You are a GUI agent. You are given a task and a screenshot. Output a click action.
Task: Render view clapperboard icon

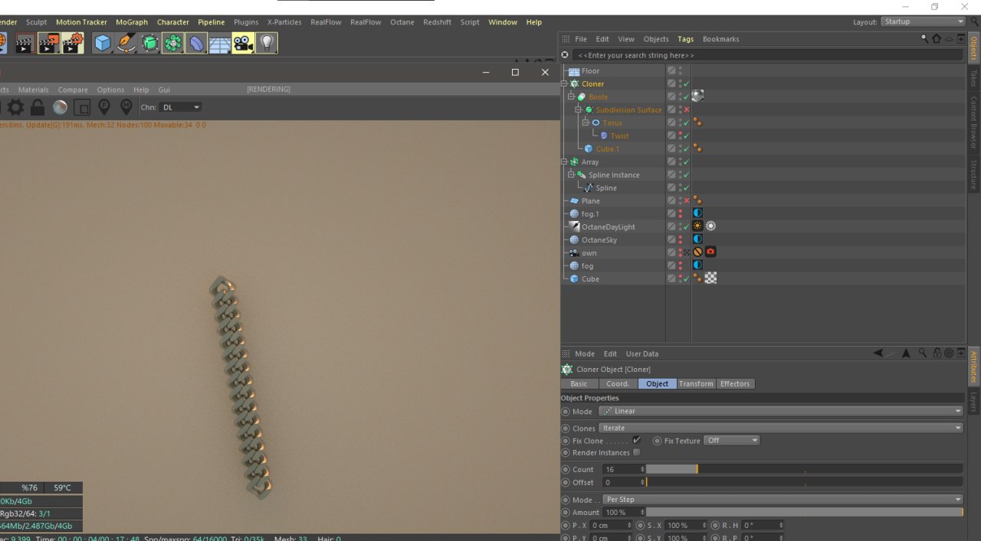(25, 44)
